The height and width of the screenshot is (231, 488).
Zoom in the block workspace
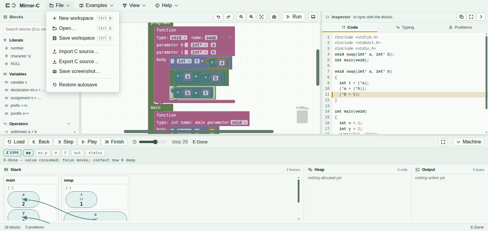point(251,17)
